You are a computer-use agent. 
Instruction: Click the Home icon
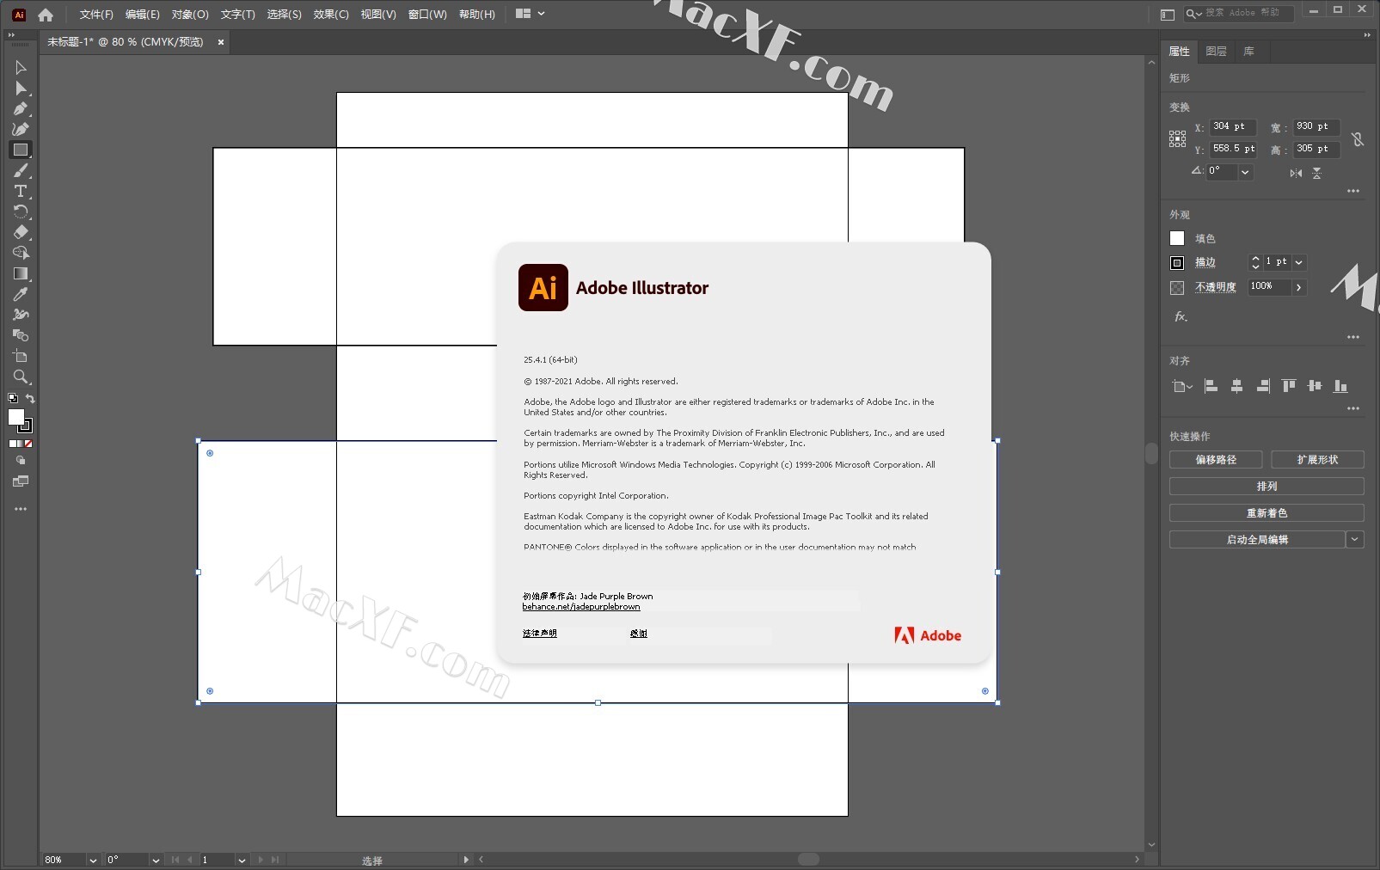(x=46, y=15)
